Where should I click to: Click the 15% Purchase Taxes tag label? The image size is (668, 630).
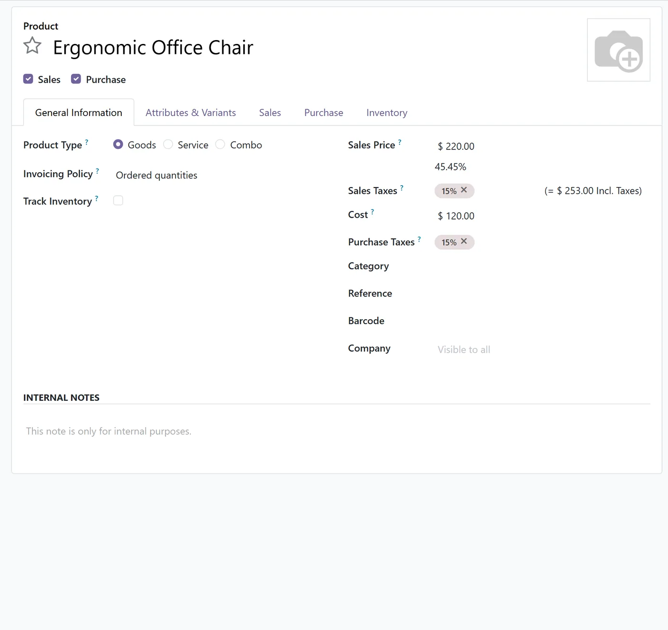(x=449, y=242)
